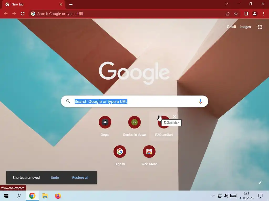
Task: Bookmark this tab with the star icon
Action: click(x=236, y=14)
